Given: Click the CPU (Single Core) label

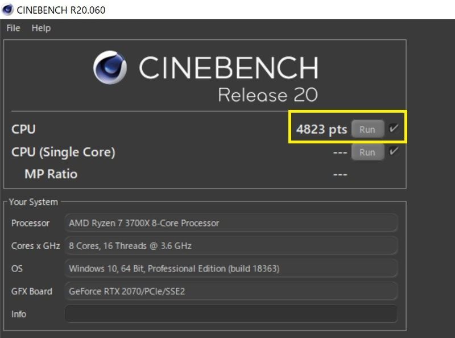Looking at the screenshot, I should tap(63, 152).
